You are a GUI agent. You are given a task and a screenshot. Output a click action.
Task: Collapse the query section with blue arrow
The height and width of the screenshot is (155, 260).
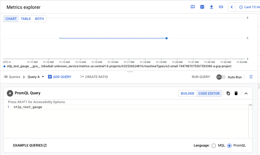tap(251, 76)
